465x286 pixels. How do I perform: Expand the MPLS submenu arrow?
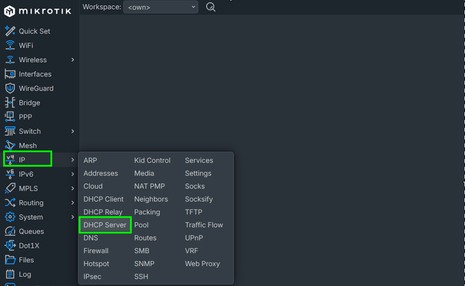pos(72,188)
